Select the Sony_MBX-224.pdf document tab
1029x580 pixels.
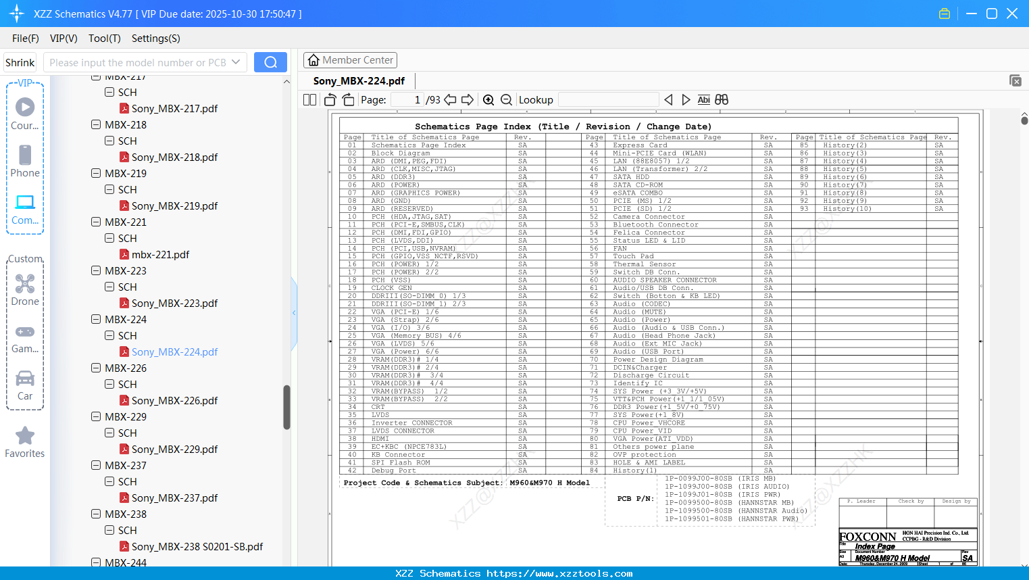coord(359,81)
